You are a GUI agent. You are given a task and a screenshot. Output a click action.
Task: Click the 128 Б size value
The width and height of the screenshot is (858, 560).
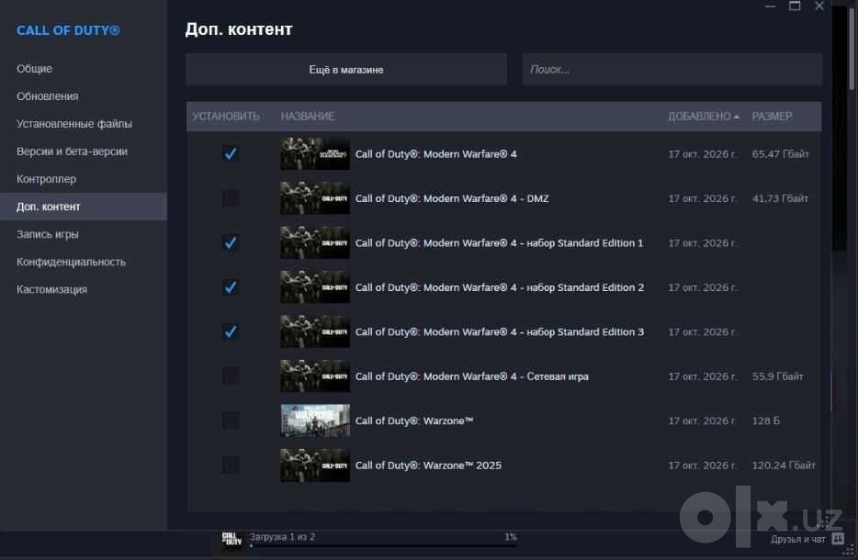766,420
